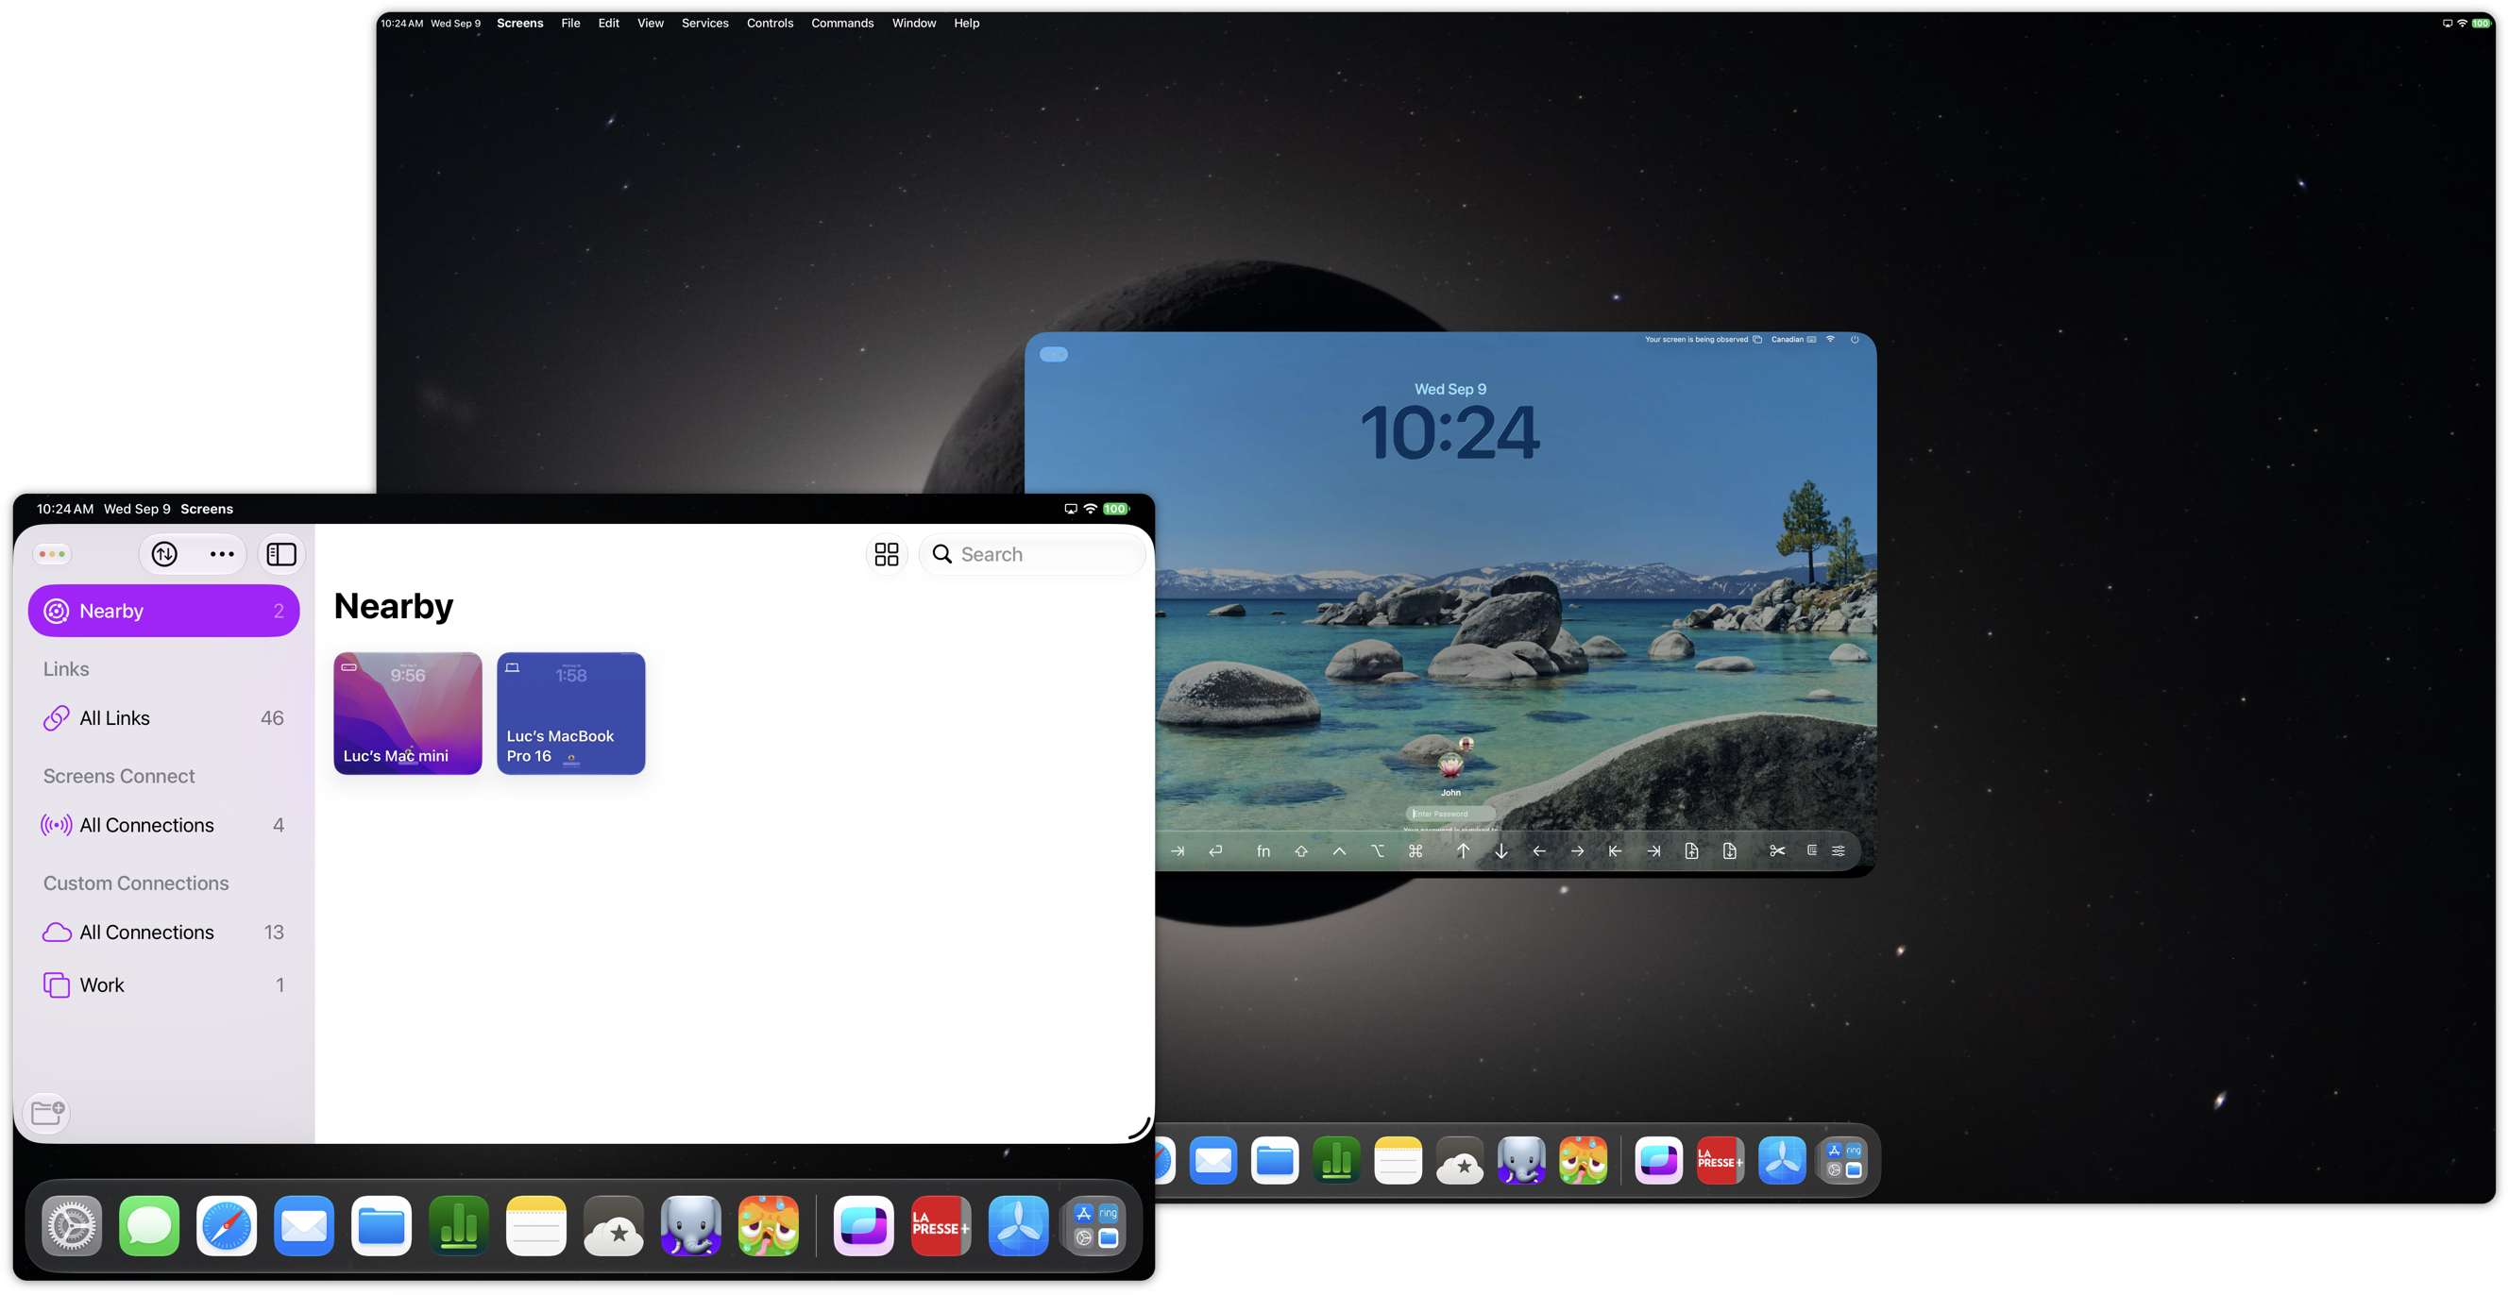Open All Links in the sidebar
Screen dimensions: 2509x1295
163,717
